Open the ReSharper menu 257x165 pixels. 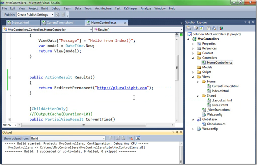(x=131, y=8)
